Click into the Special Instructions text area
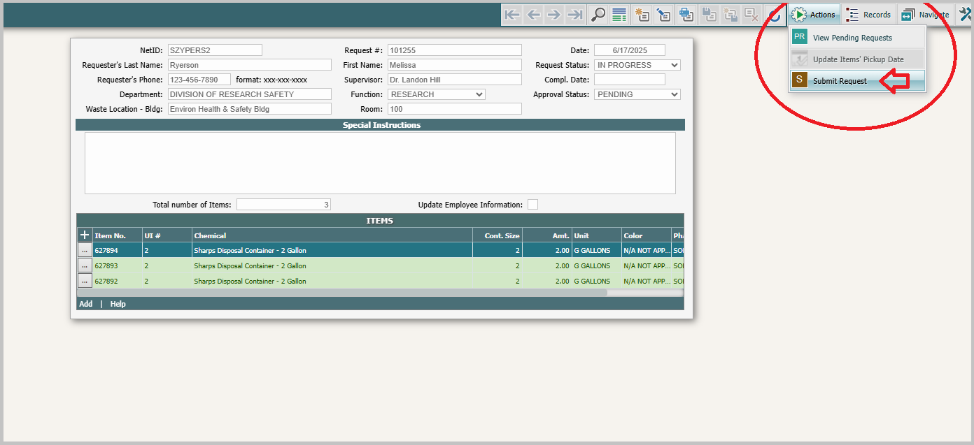This screenshot has width=974, height=445. [x=380, y=163]
